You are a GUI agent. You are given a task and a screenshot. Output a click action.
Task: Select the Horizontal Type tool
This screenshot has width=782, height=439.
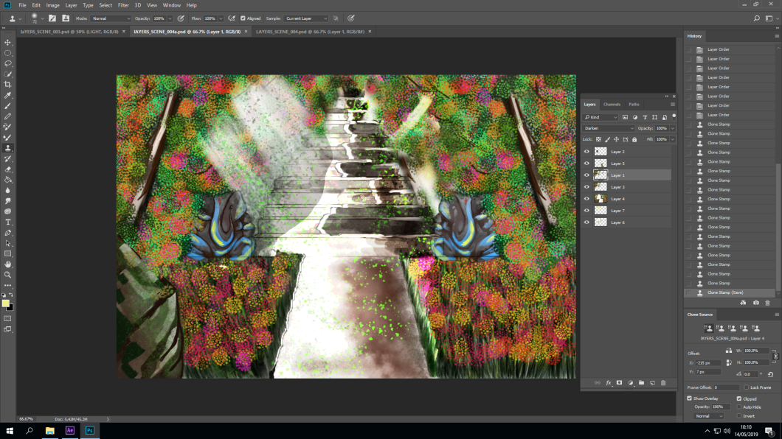click(x=8, y=222)
